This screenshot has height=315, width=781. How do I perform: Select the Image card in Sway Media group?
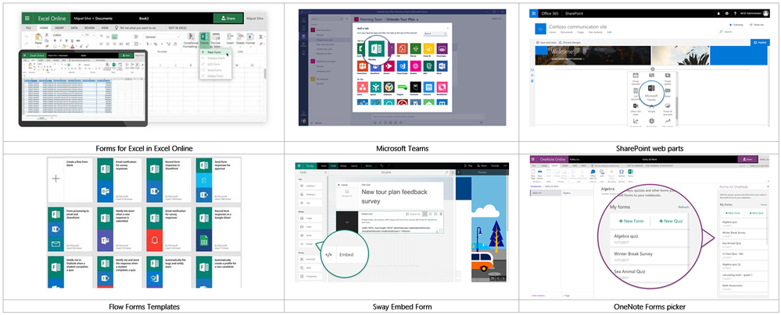pyautogui.click(x=312, y=218)
